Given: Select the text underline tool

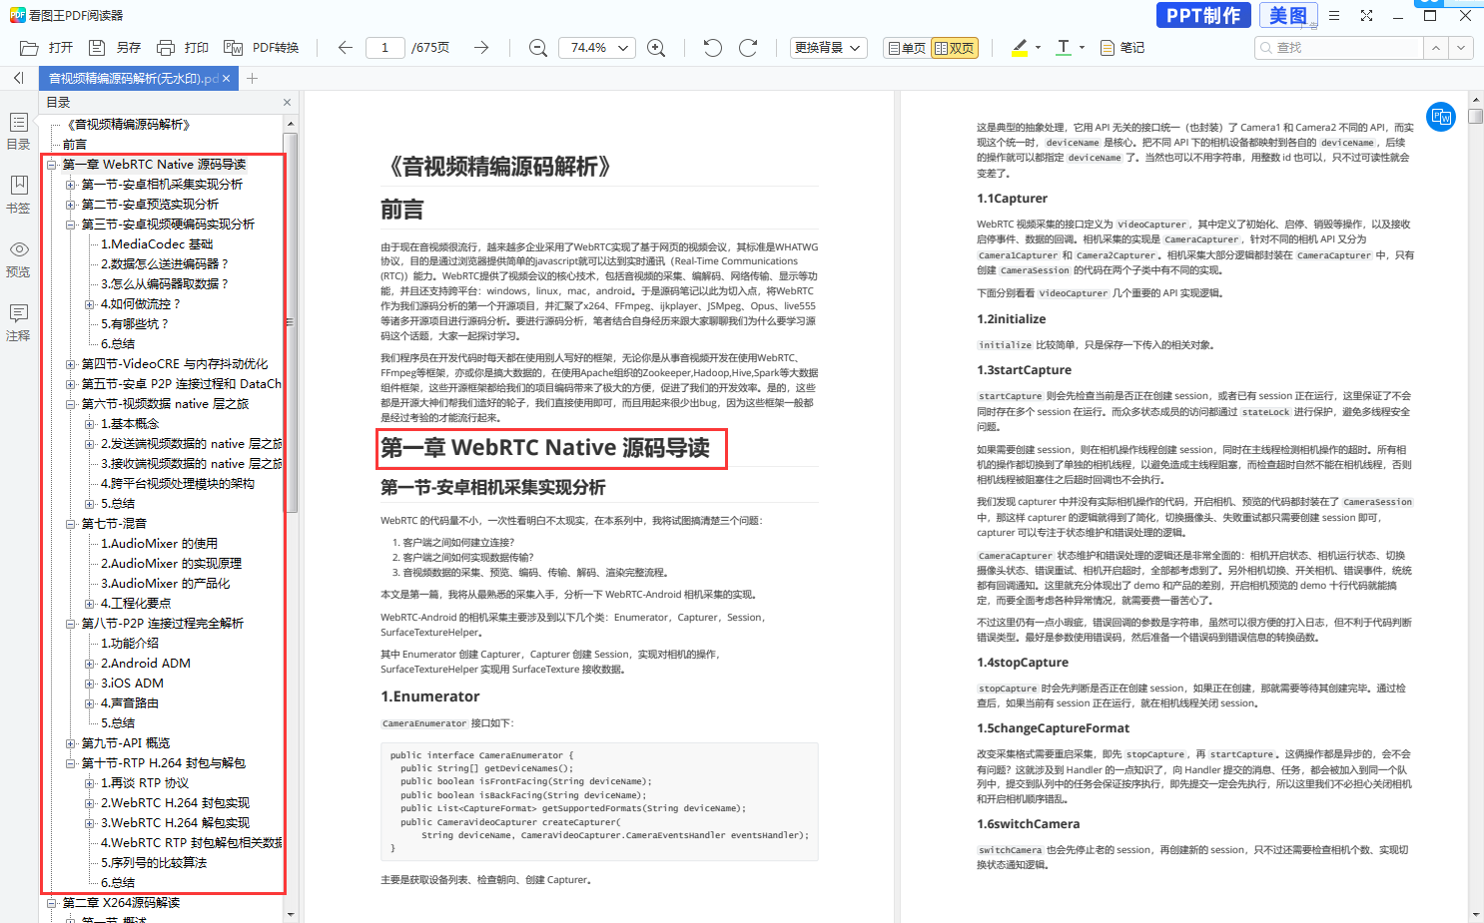Looking at the screenshot, I should (1064, 48).
